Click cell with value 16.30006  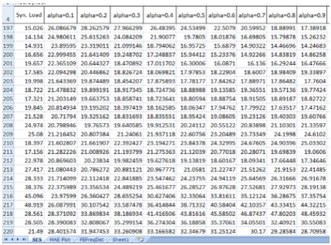[191, 63]
